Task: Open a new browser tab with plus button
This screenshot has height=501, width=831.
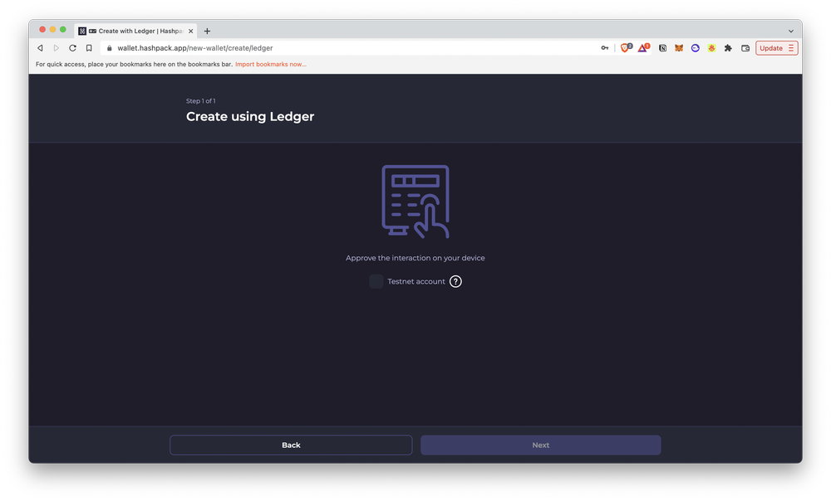Action: coord(207,30)
